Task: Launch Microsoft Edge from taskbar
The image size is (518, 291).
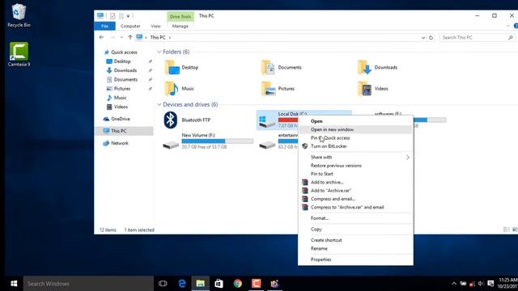Action: [181, 284]
